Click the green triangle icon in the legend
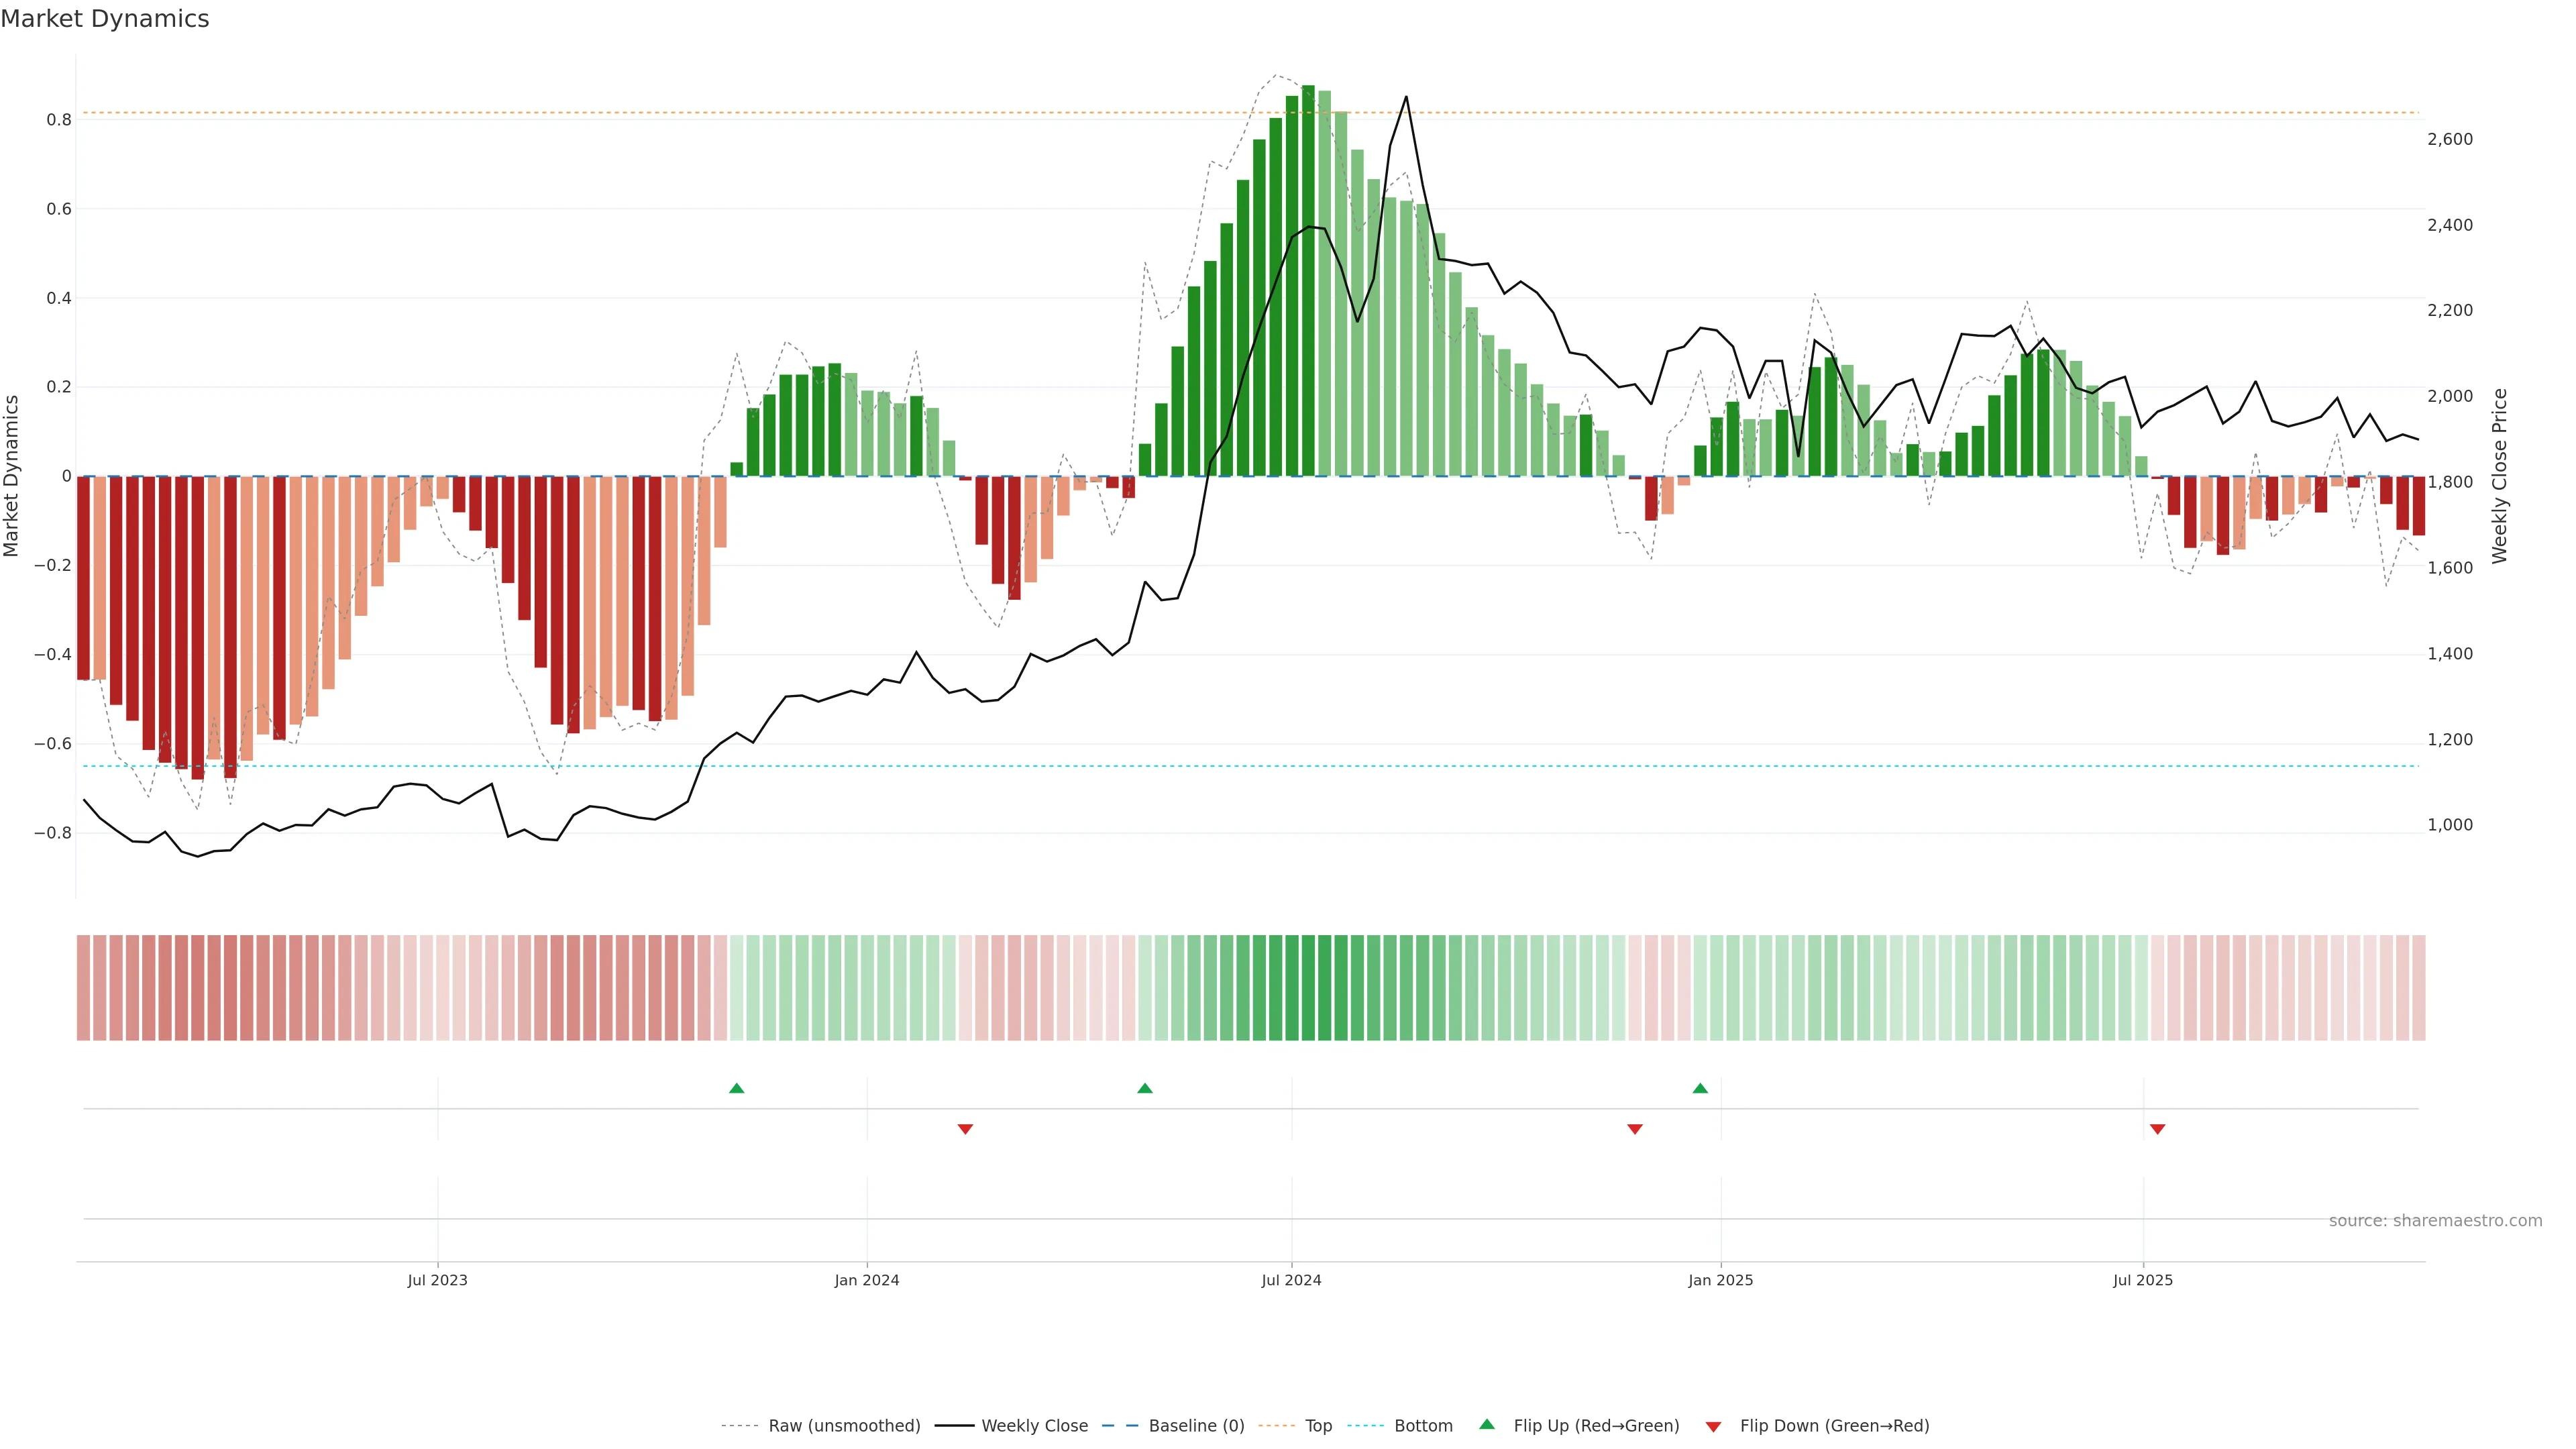Image resolution: width=2576 pixels, height=1449 pixels. coord(1487,1425)
